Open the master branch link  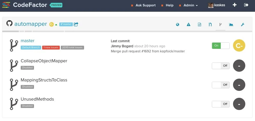(x=28, y=41)
